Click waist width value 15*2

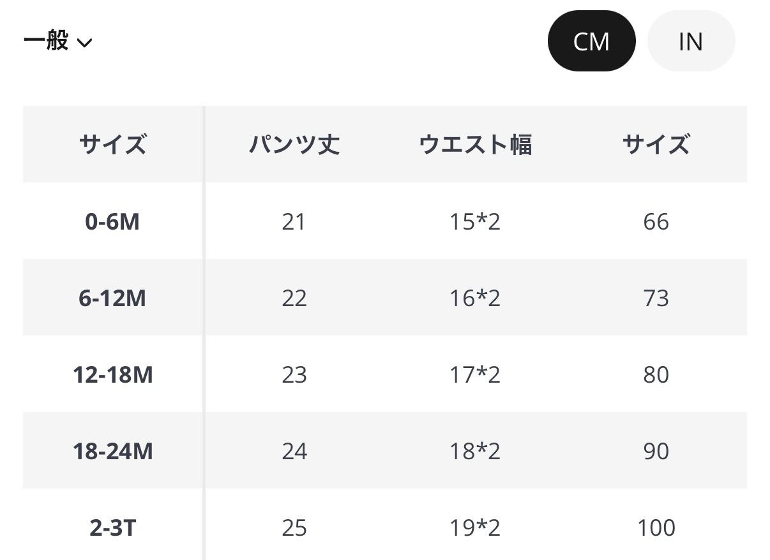pos(475,221)
